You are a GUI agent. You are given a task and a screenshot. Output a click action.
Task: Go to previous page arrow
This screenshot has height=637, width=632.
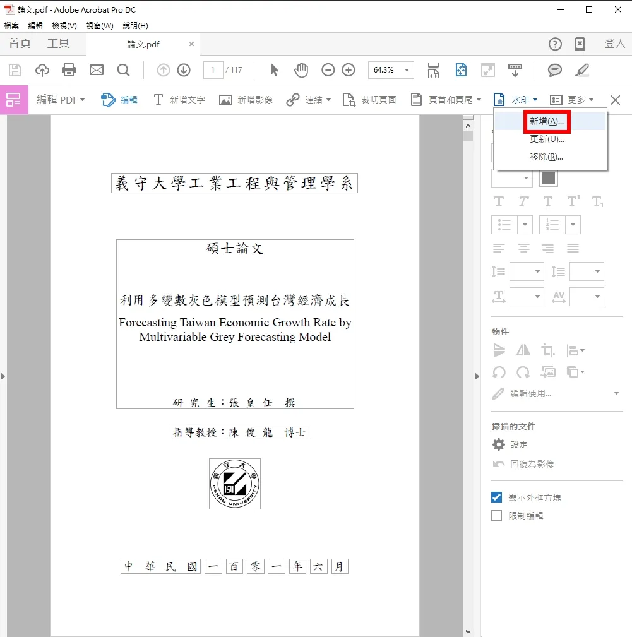coord(164,70)
